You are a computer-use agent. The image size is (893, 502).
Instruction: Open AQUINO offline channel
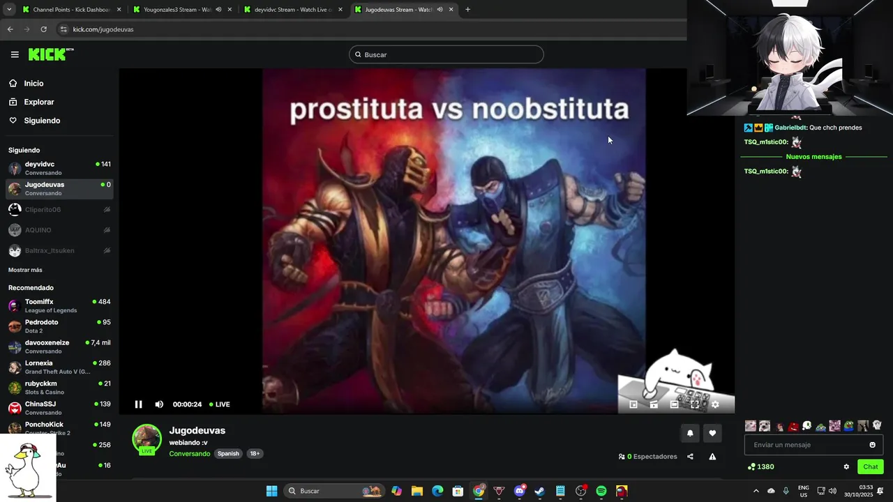tap(59, 230)
